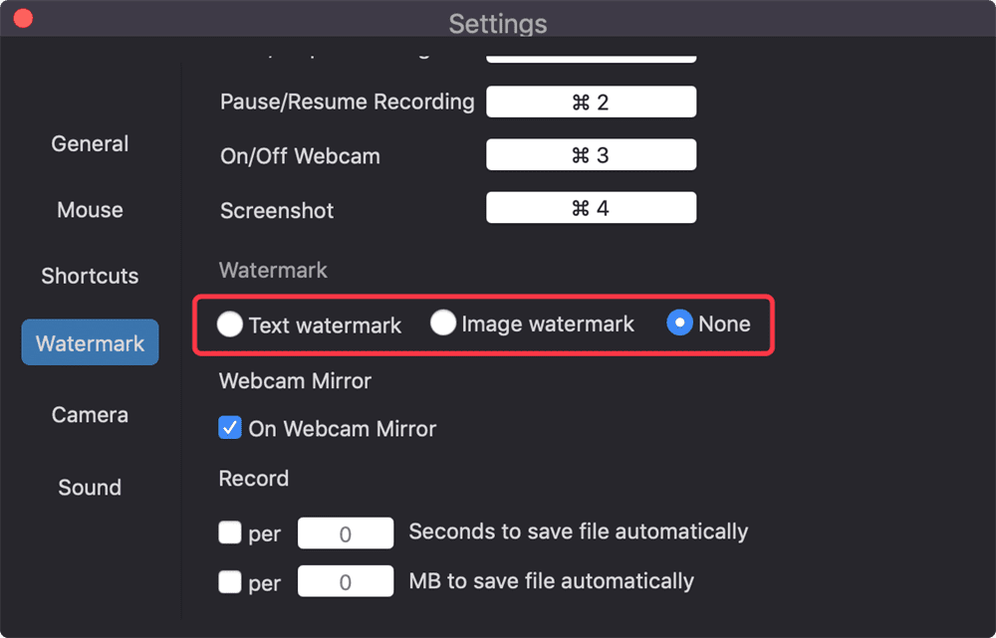
Task: Open the Camera settings section
Action: [90, 414]
